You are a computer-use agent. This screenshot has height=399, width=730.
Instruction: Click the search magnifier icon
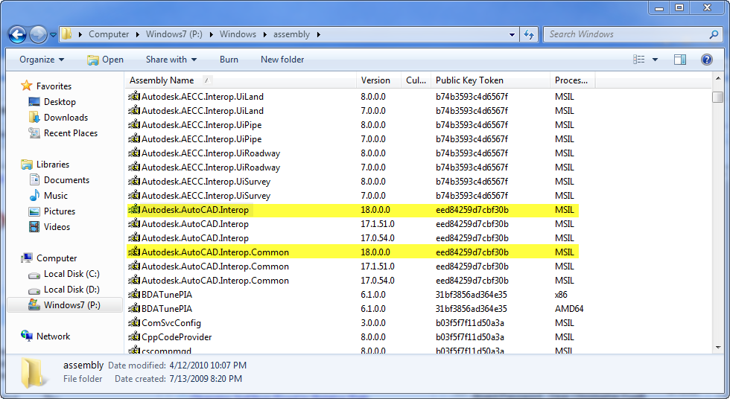click(x=714, y=34)
